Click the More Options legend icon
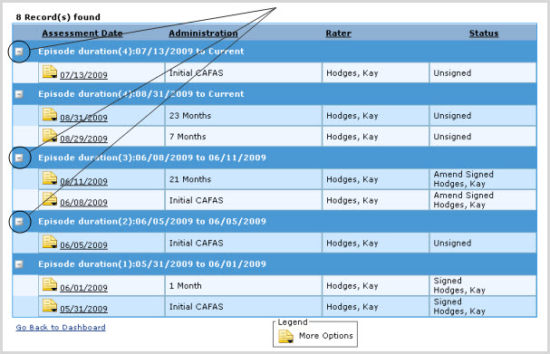The width and height of the screenshot is (550, 354). [286, 336]
